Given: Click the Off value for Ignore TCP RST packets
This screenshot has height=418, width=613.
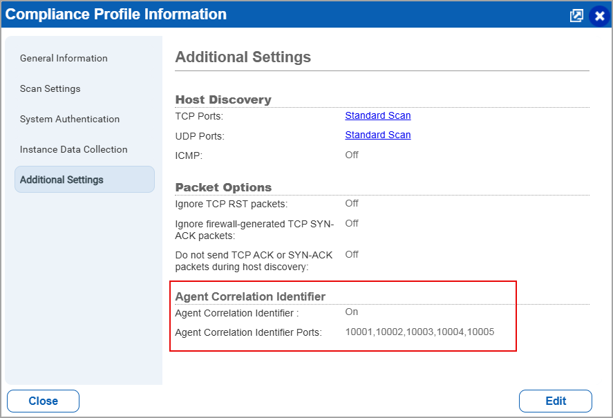Looking at the screenshot, I should point(351,203).
